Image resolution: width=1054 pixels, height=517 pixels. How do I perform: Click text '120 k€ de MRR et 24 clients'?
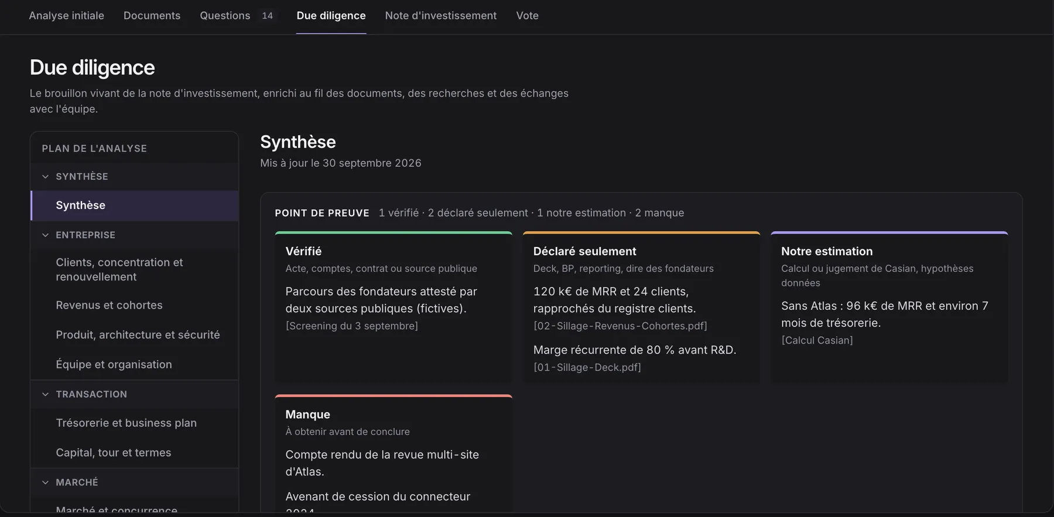611,292
